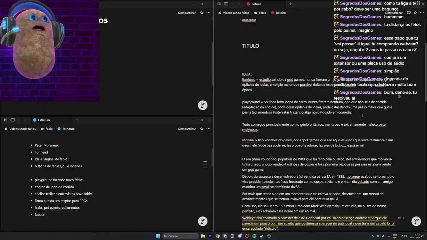
Task: Open Notion home icon in Estrutura window
Action: pos(6,120)
